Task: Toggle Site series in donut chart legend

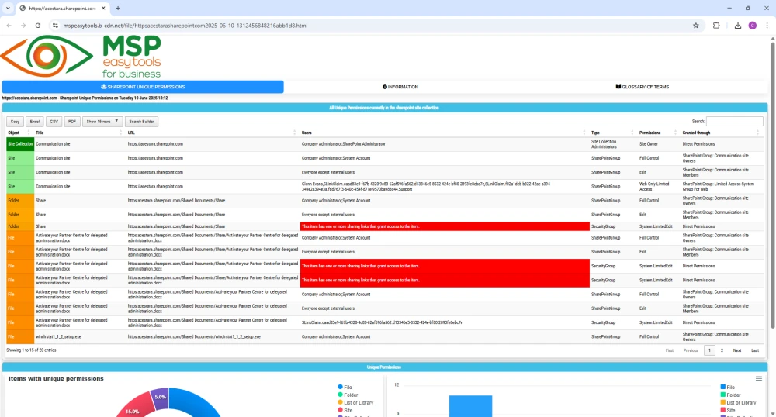Action: click(x=345, y=410)
